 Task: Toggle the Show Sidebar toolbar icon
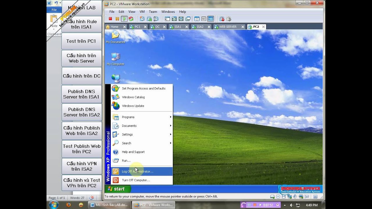point(167,19)
